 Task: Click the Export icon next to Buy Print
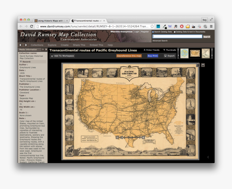[166, 56]
